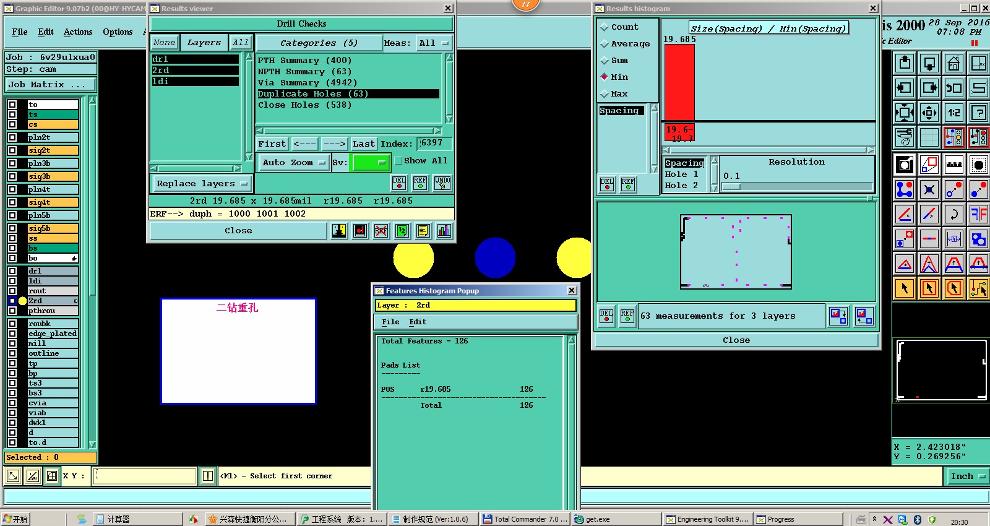The height and width of the screenshot is (526, 990).
Task: Toggle display box for layer sig2t
Action: pos(12,150)
